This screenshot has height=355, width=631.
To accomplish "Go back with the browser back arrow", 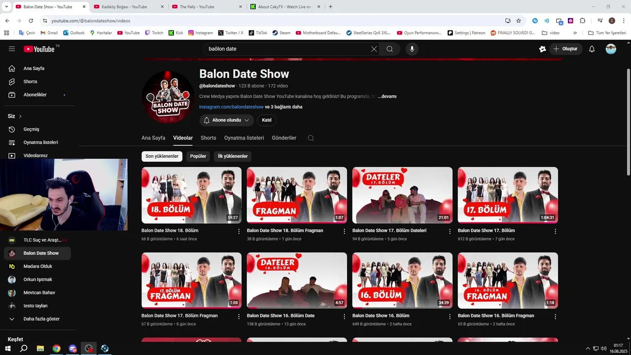I will [7, 21].
